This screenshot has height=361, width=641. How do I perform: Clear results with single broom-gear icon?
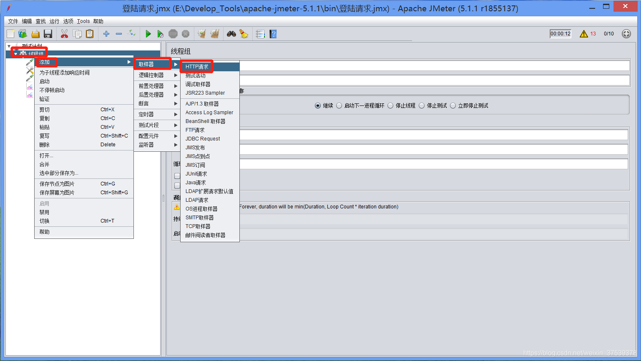[x=202, y=34]
